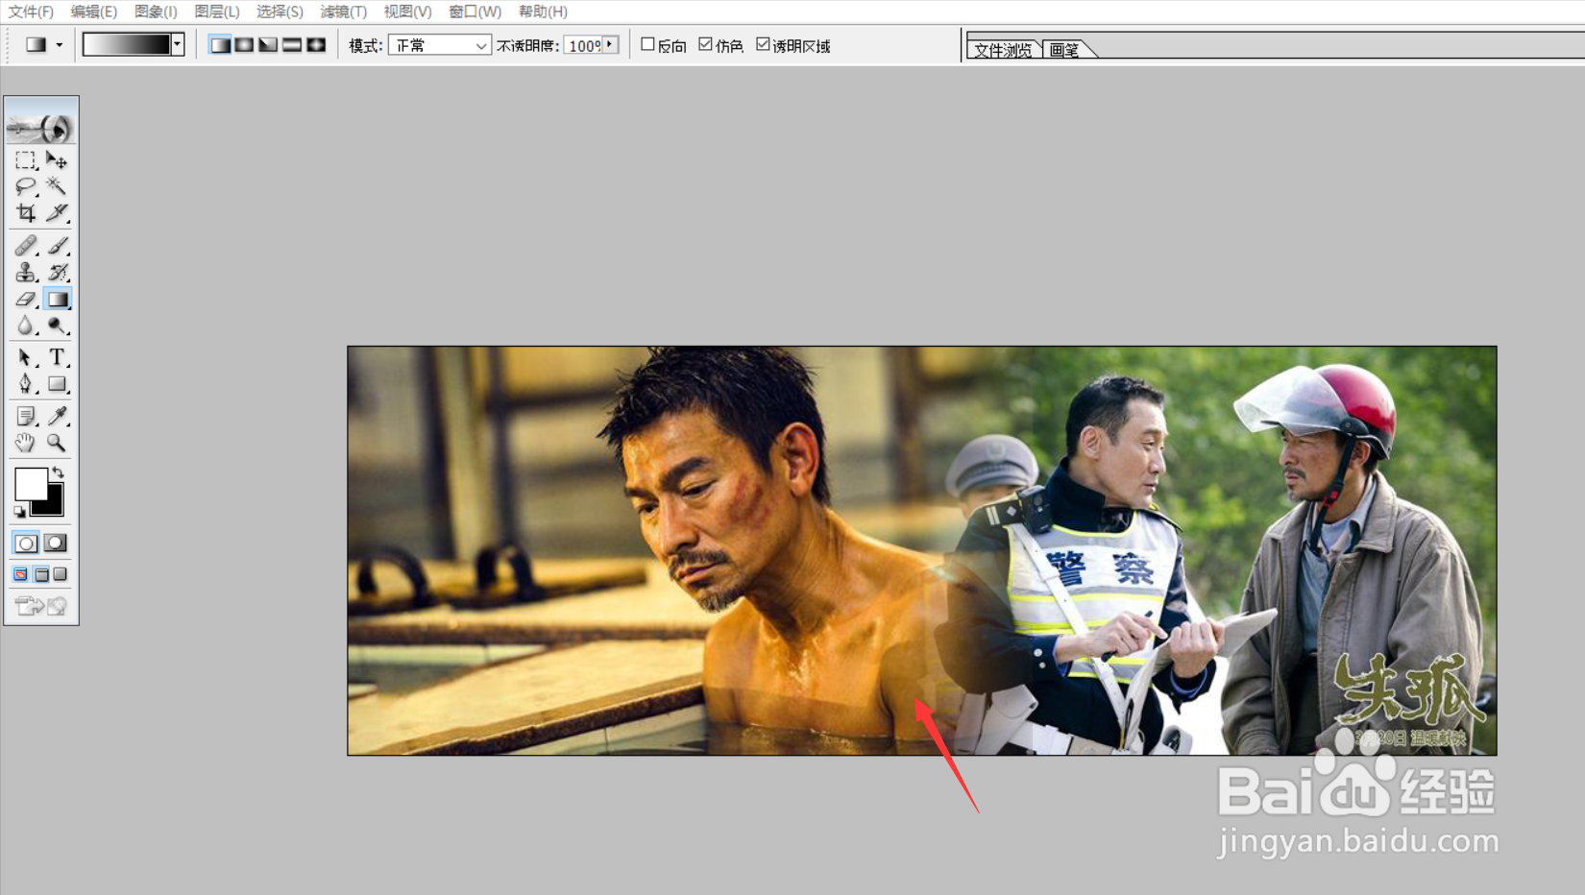Open the 图象(I) menu

(156, 12)
